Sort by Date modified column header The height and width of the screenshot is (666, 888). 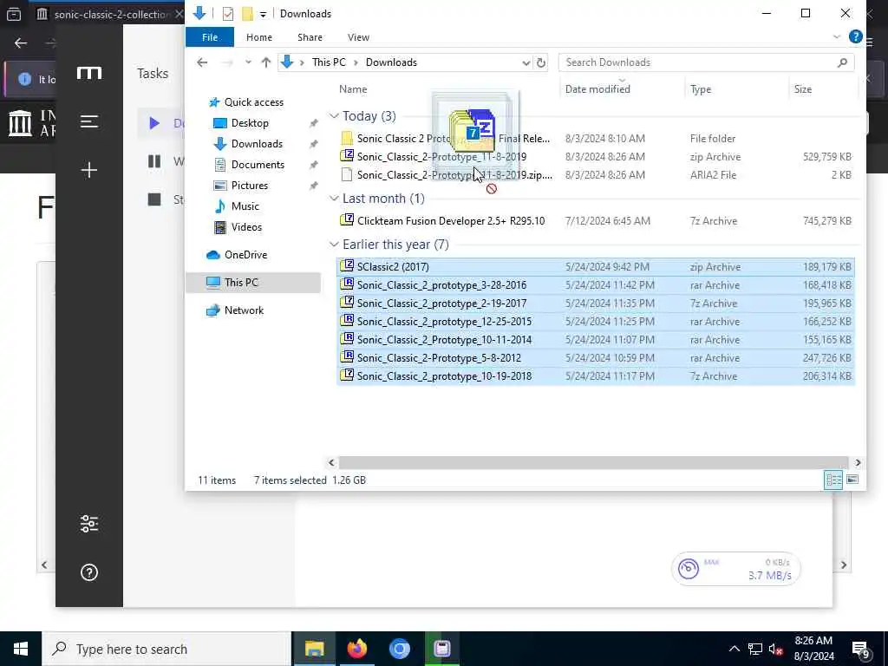pos(597,89)
